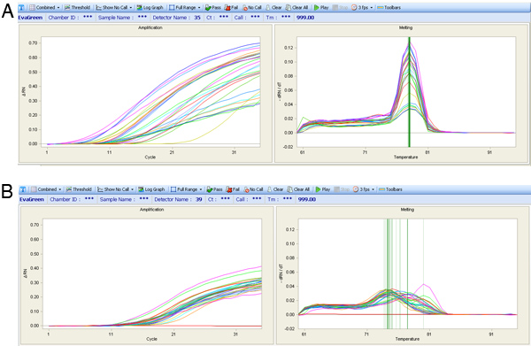531x346 pixels.
Task: Toggle Log Graph in panel A toolbar
Action: tap(150, 7)
